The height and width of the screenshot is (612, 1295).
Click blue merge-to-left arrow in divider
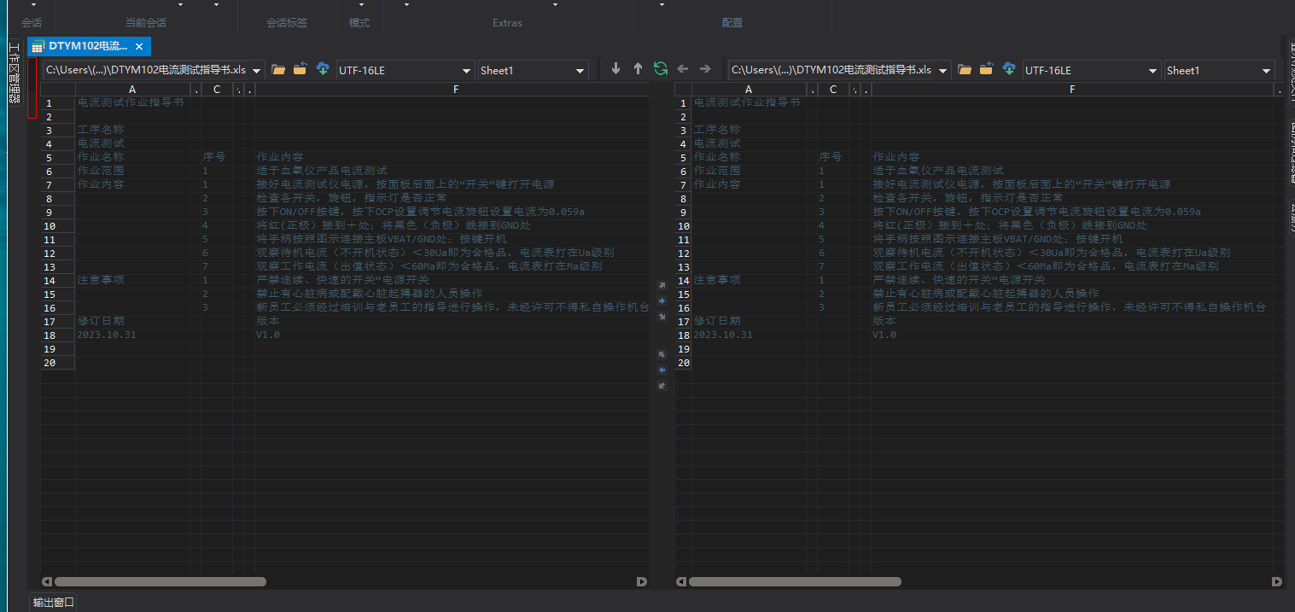point(662,370)
